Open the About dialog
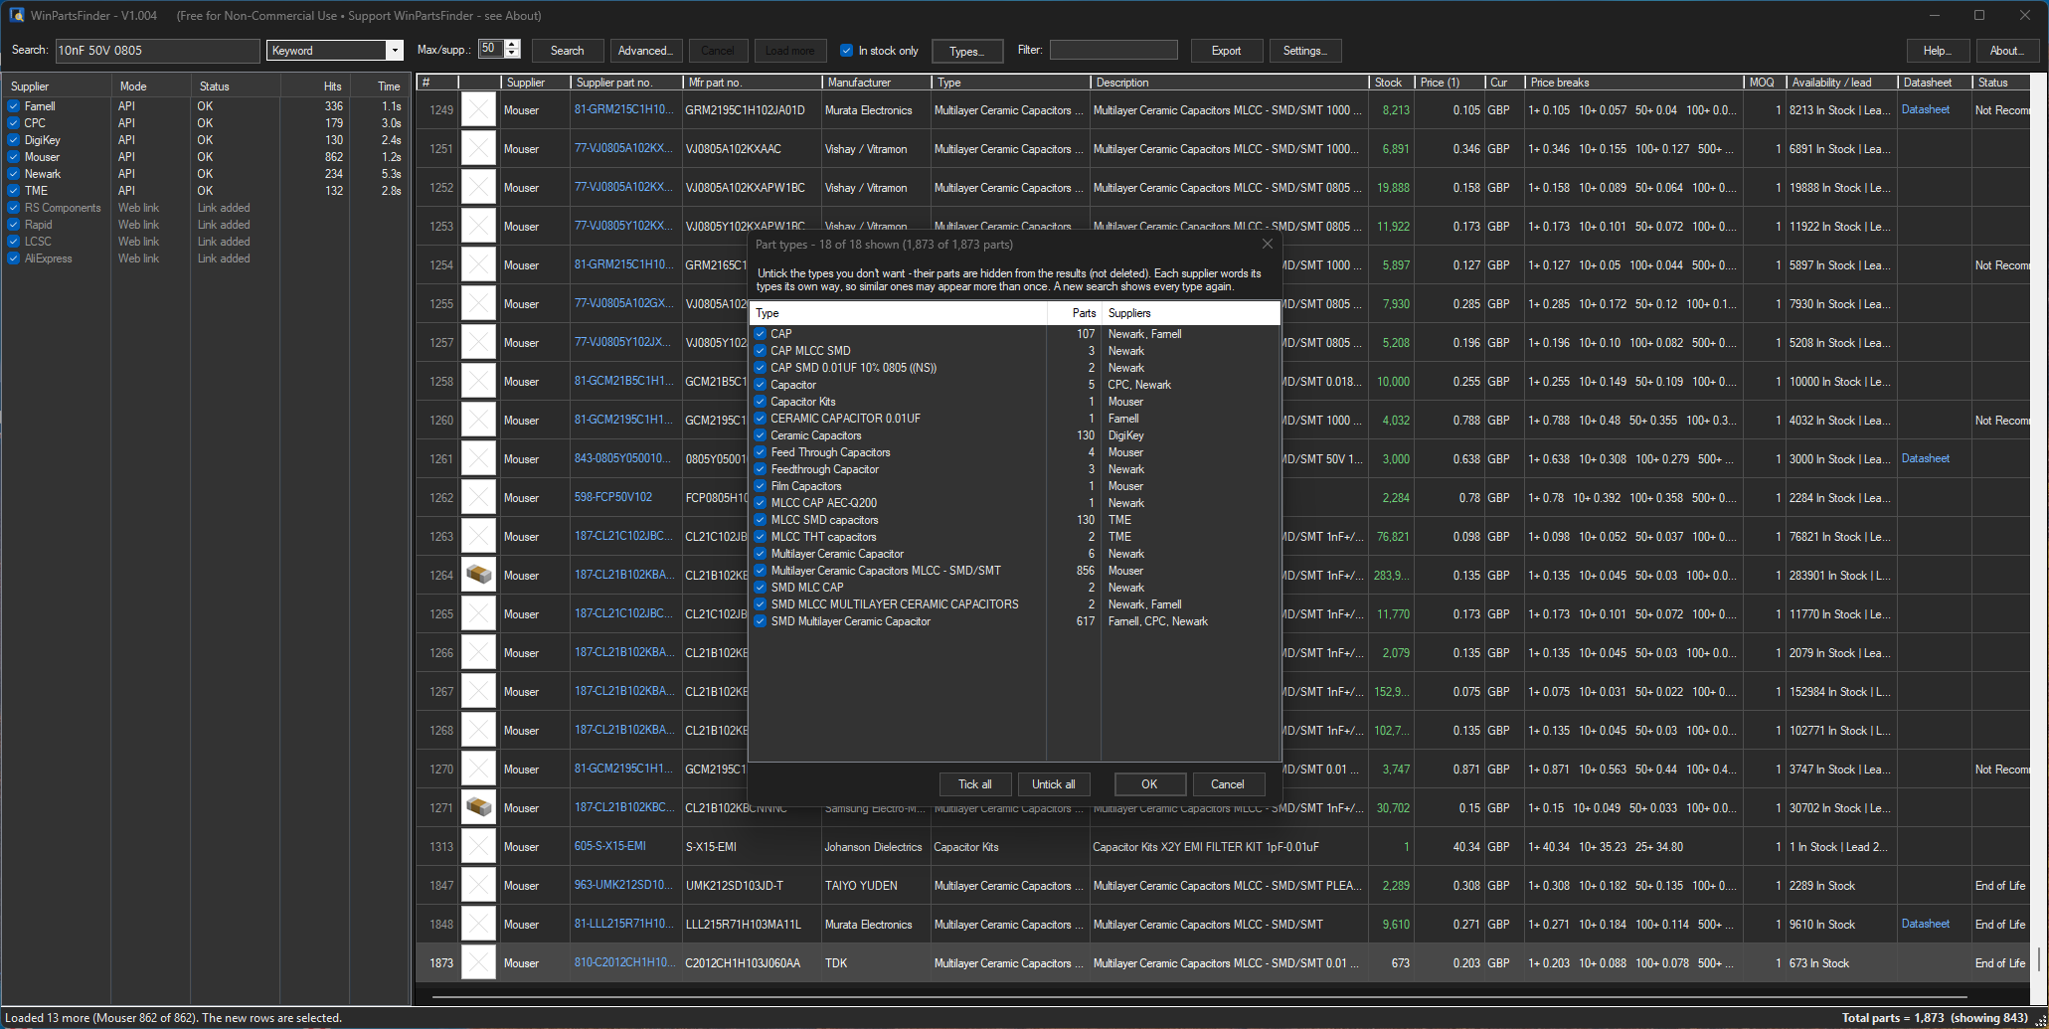The image size is (2049, 1029). tap(2006, 51)
